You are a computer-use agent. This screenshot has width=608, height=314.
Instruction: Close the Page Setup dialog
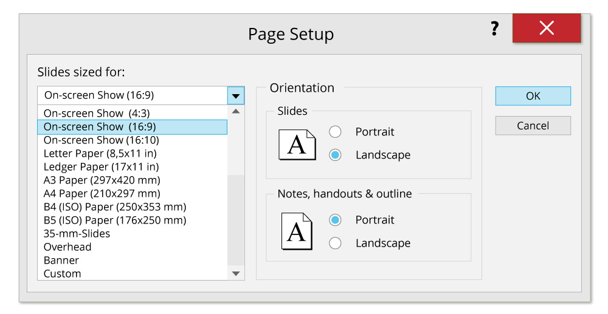tap(546, 29)
